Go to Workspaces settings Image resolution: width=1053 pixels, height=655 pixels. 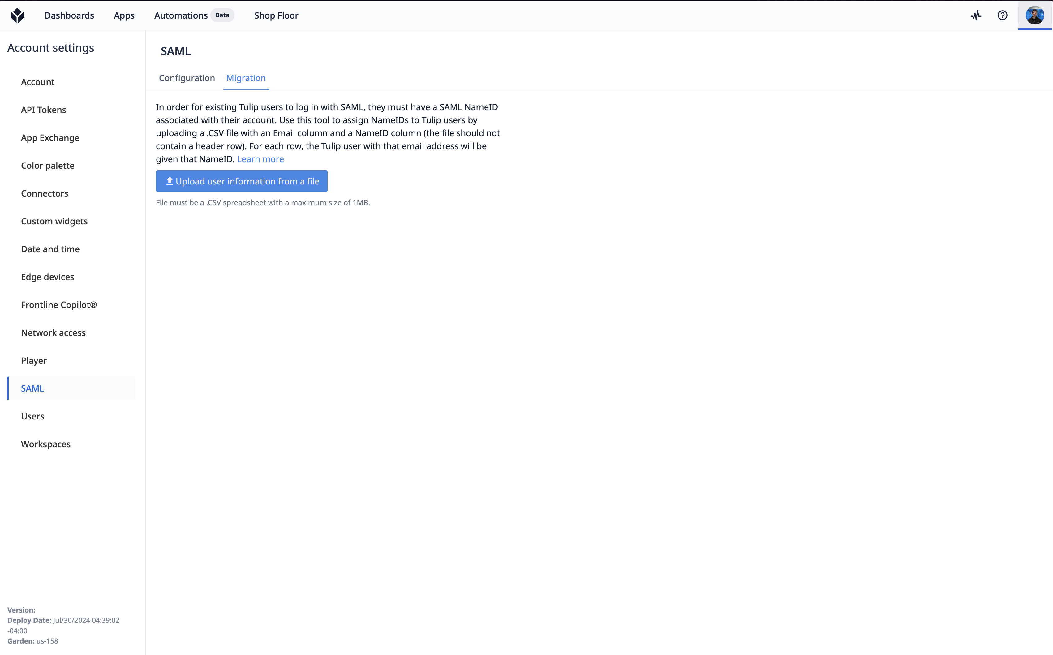click(45, 444)
